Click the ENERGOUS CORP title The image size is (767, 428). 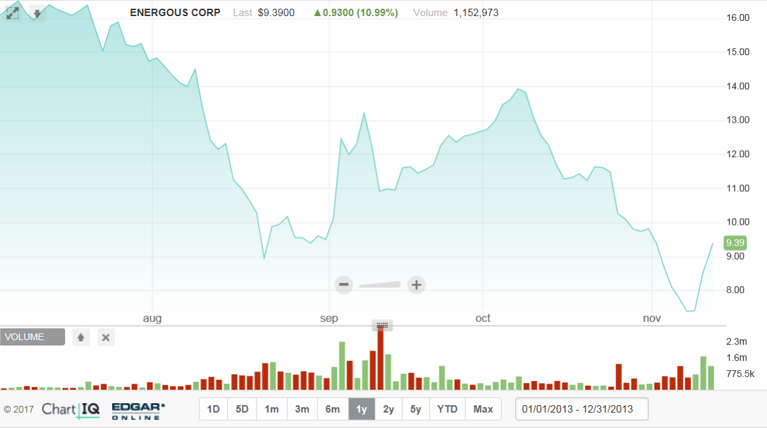[x=175, y=13]
